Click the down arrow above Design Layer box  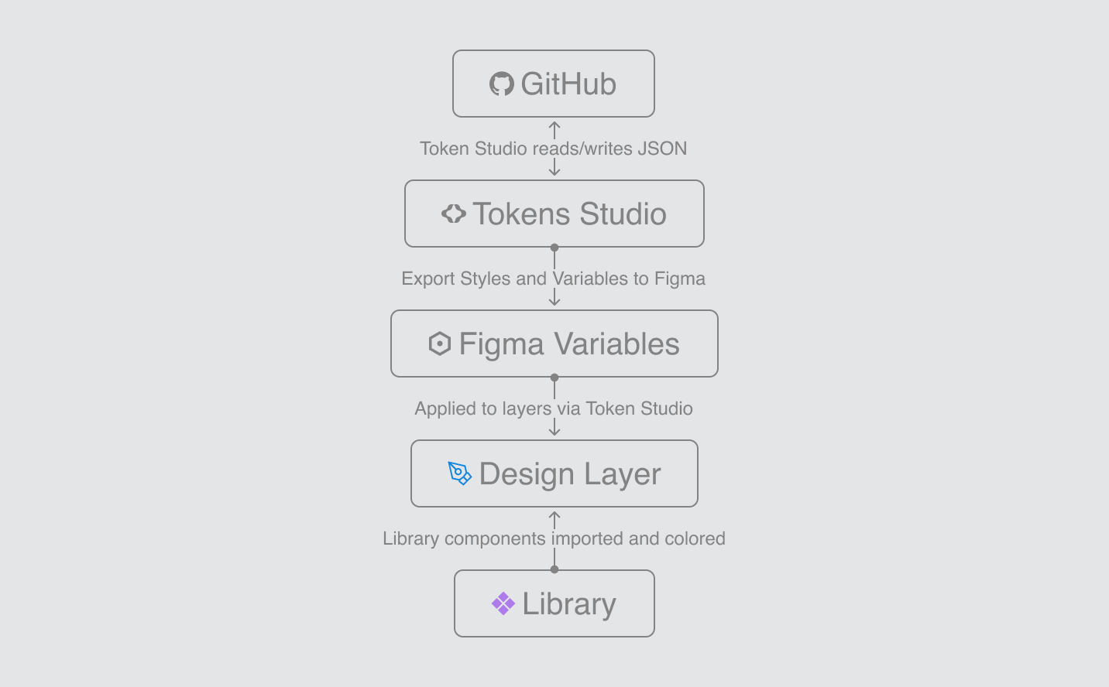click(554, 428)
